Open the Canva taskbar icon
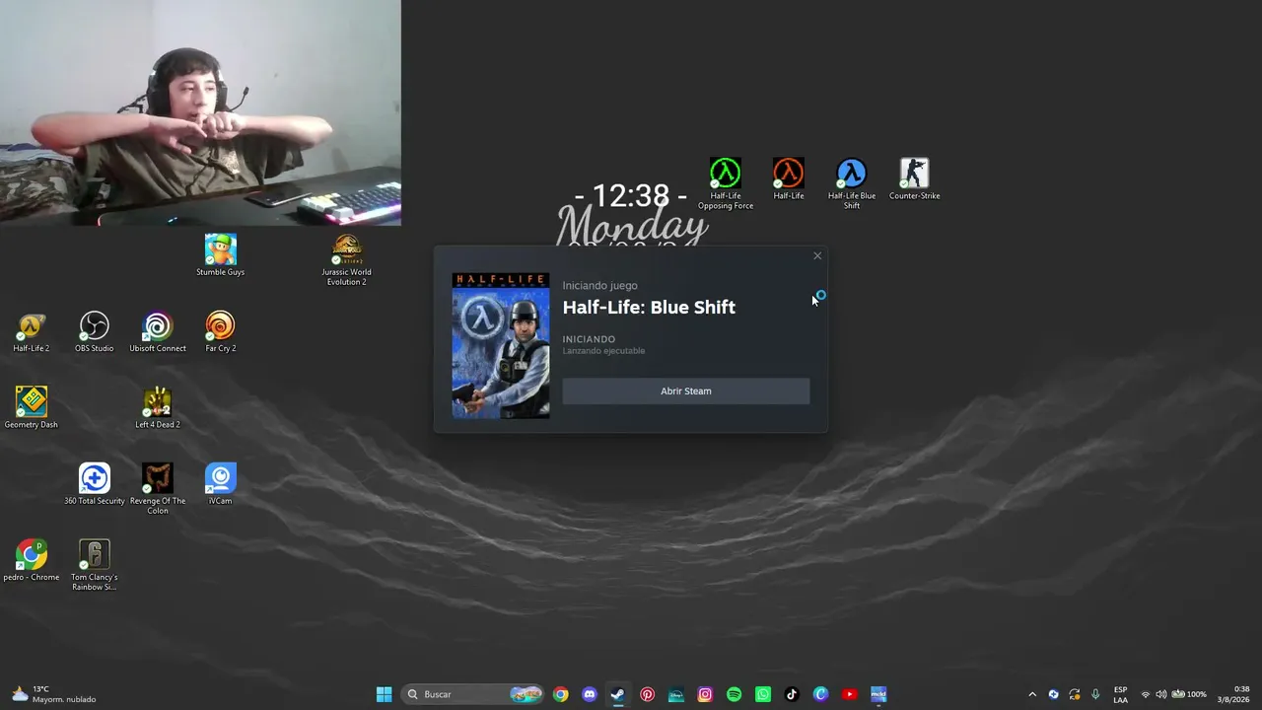Screen dimensions: 1262x710 tap(820, 694)
